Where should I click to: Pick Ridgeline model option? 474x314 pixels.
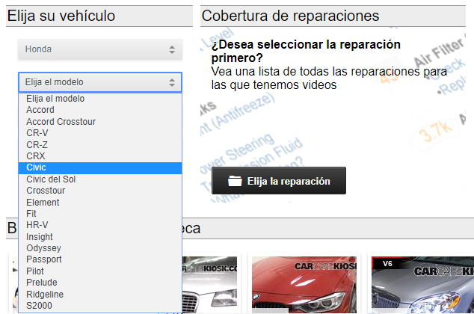(x=100, y=294)
